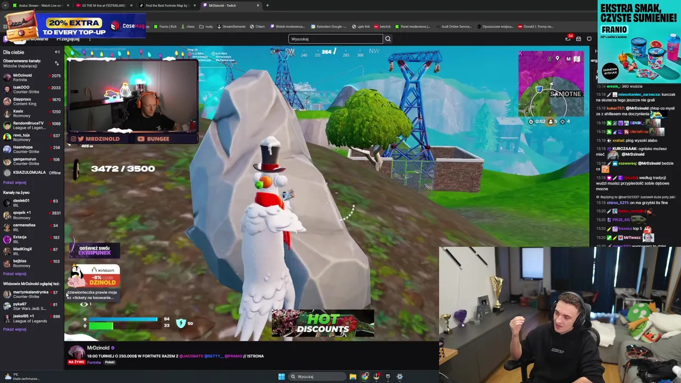Open the Twitch mail icon
The width and height of the screenshot is (681, 383).
pyautogui.click(x=578, y=39)
